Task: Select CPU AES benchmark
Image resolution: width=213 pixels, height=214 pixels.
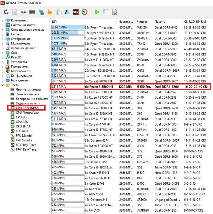Action: tap(22, 122)
